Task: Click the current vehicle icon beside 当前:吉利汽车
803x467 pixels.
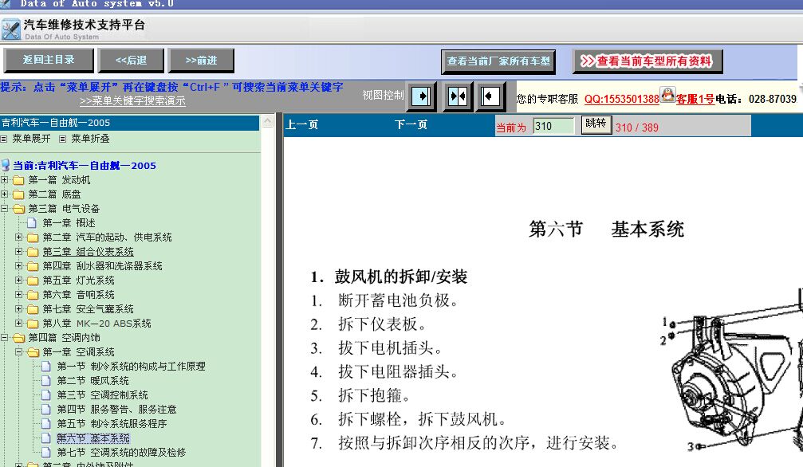Action: 6,165
